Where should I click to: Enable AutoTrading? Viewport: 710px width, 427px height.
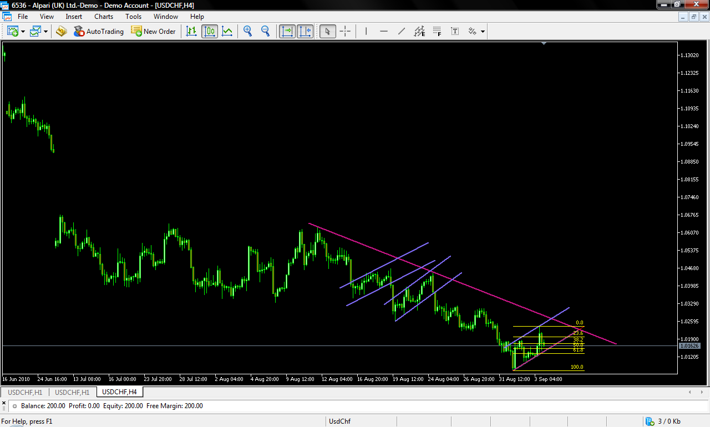98,31
